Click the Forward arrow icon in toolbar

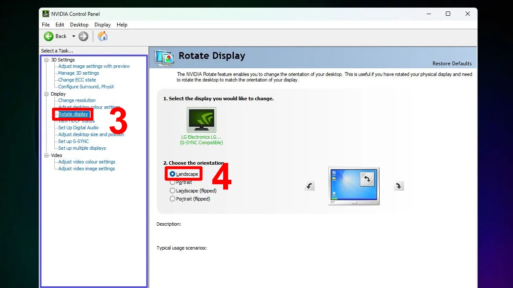pyautogui.click(x=83, y=36)
